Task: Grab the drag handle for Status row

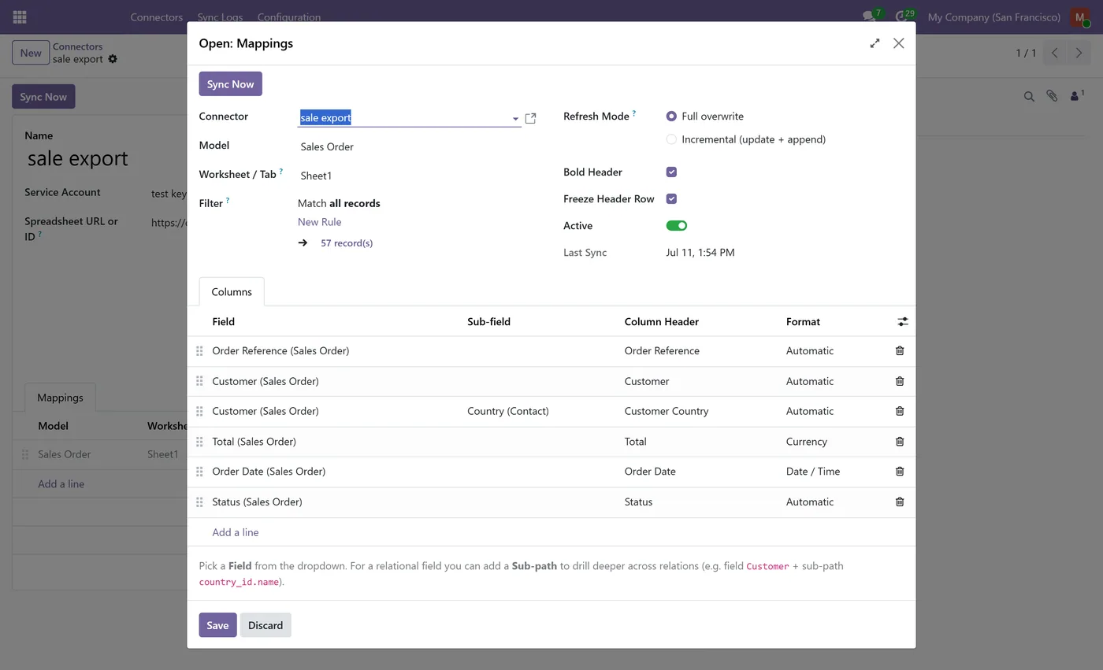Action: click(x=199, y=502)
